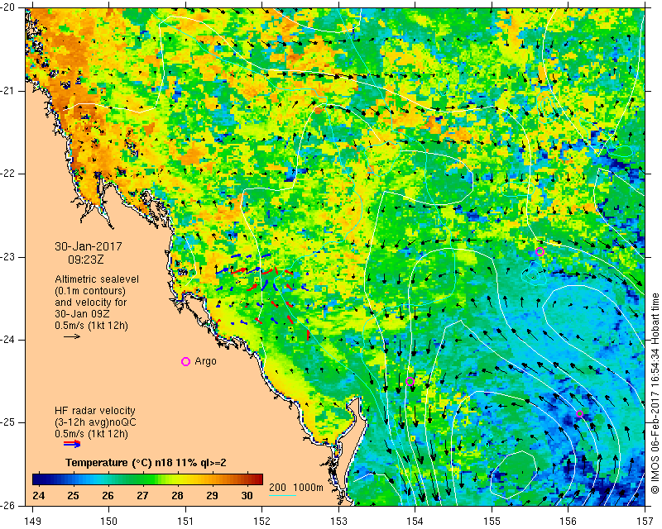662x529 pixels.
Task: Click the red-blue HF radar legend arrow
Action: [x=72, y=444]
